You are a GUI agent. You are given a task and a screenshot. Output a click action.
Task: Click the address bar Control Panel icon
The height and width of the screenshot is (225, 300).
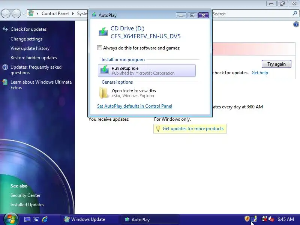tap(31, 13)
